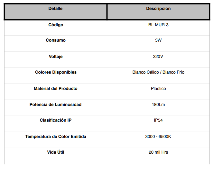Select Blanco Cálido / Blanco Frío text
Viewport: 213px width, 169px height.
tap(158, 72)
